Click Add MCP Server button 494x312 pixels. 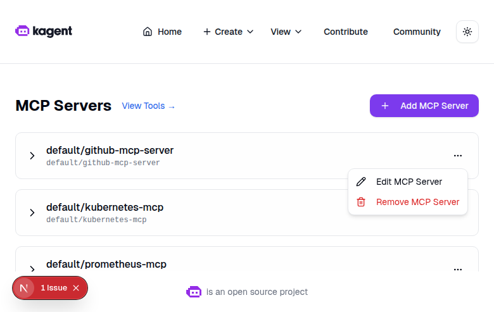(424, 106)
